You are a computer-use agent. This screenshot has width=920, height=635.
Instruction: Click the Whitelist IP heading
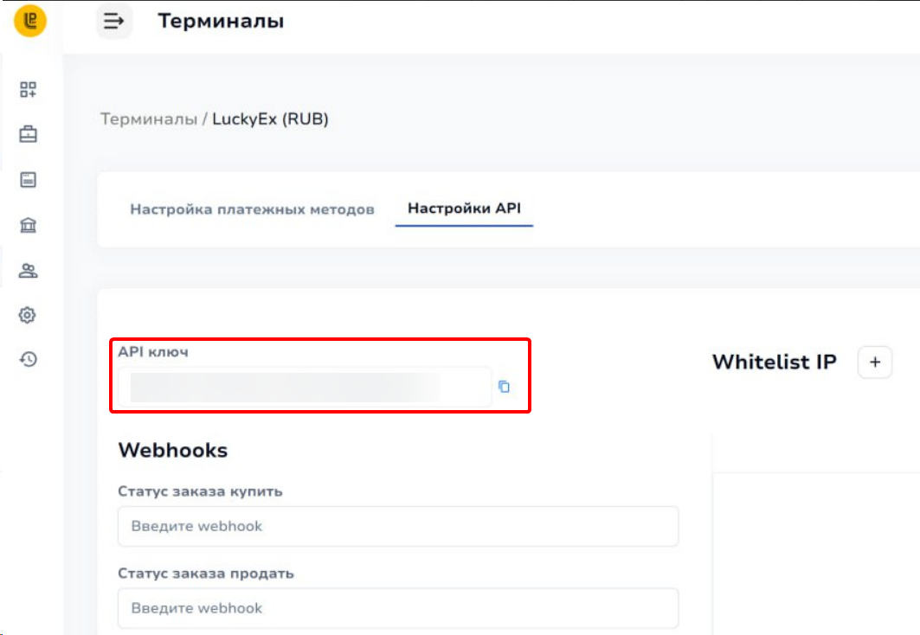[x=774, y=362]
